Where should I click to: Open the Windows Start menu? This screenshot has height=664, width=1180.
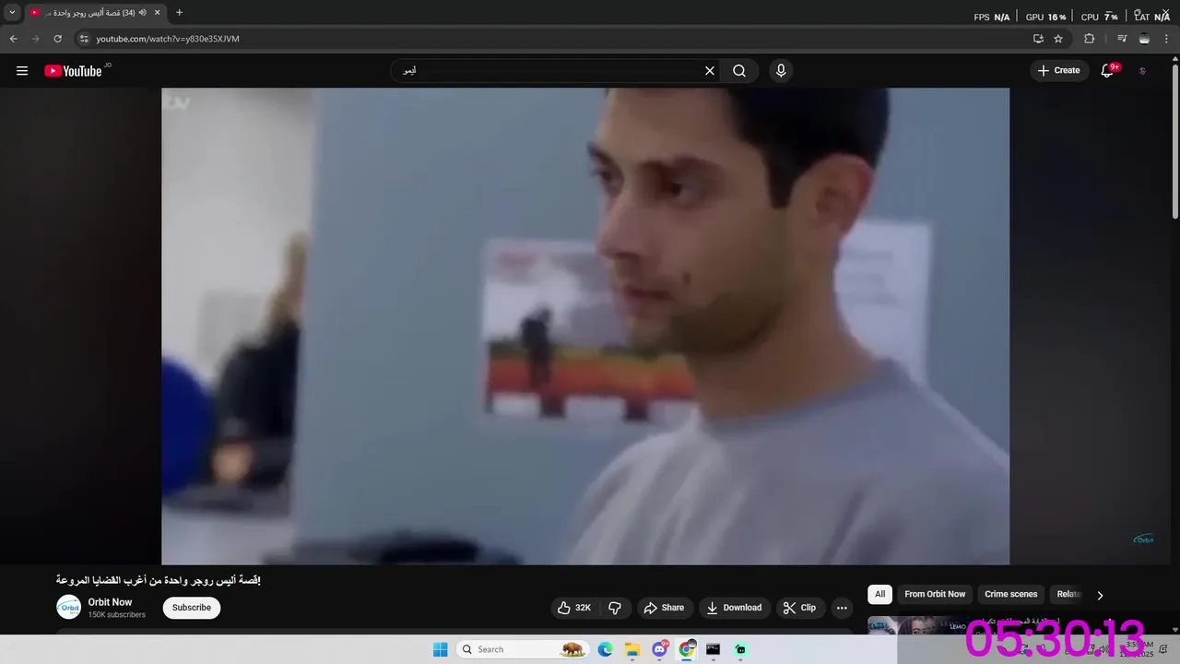[x=441, y=649]
